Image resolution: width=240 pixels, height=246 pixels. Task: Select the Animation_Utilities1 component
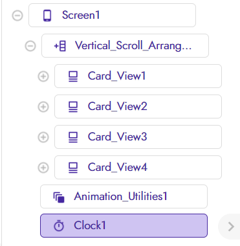[124, 196]
